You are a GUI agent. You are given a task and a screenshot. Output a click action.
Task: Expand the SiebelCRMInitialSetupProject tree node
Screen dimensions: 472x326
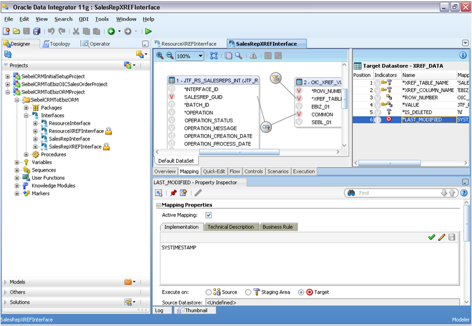(8, 77)
